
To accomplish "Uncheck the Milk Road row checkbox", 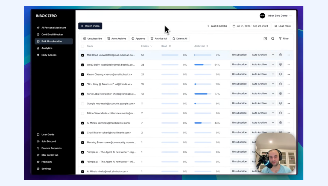I will (x=83, y=55).
